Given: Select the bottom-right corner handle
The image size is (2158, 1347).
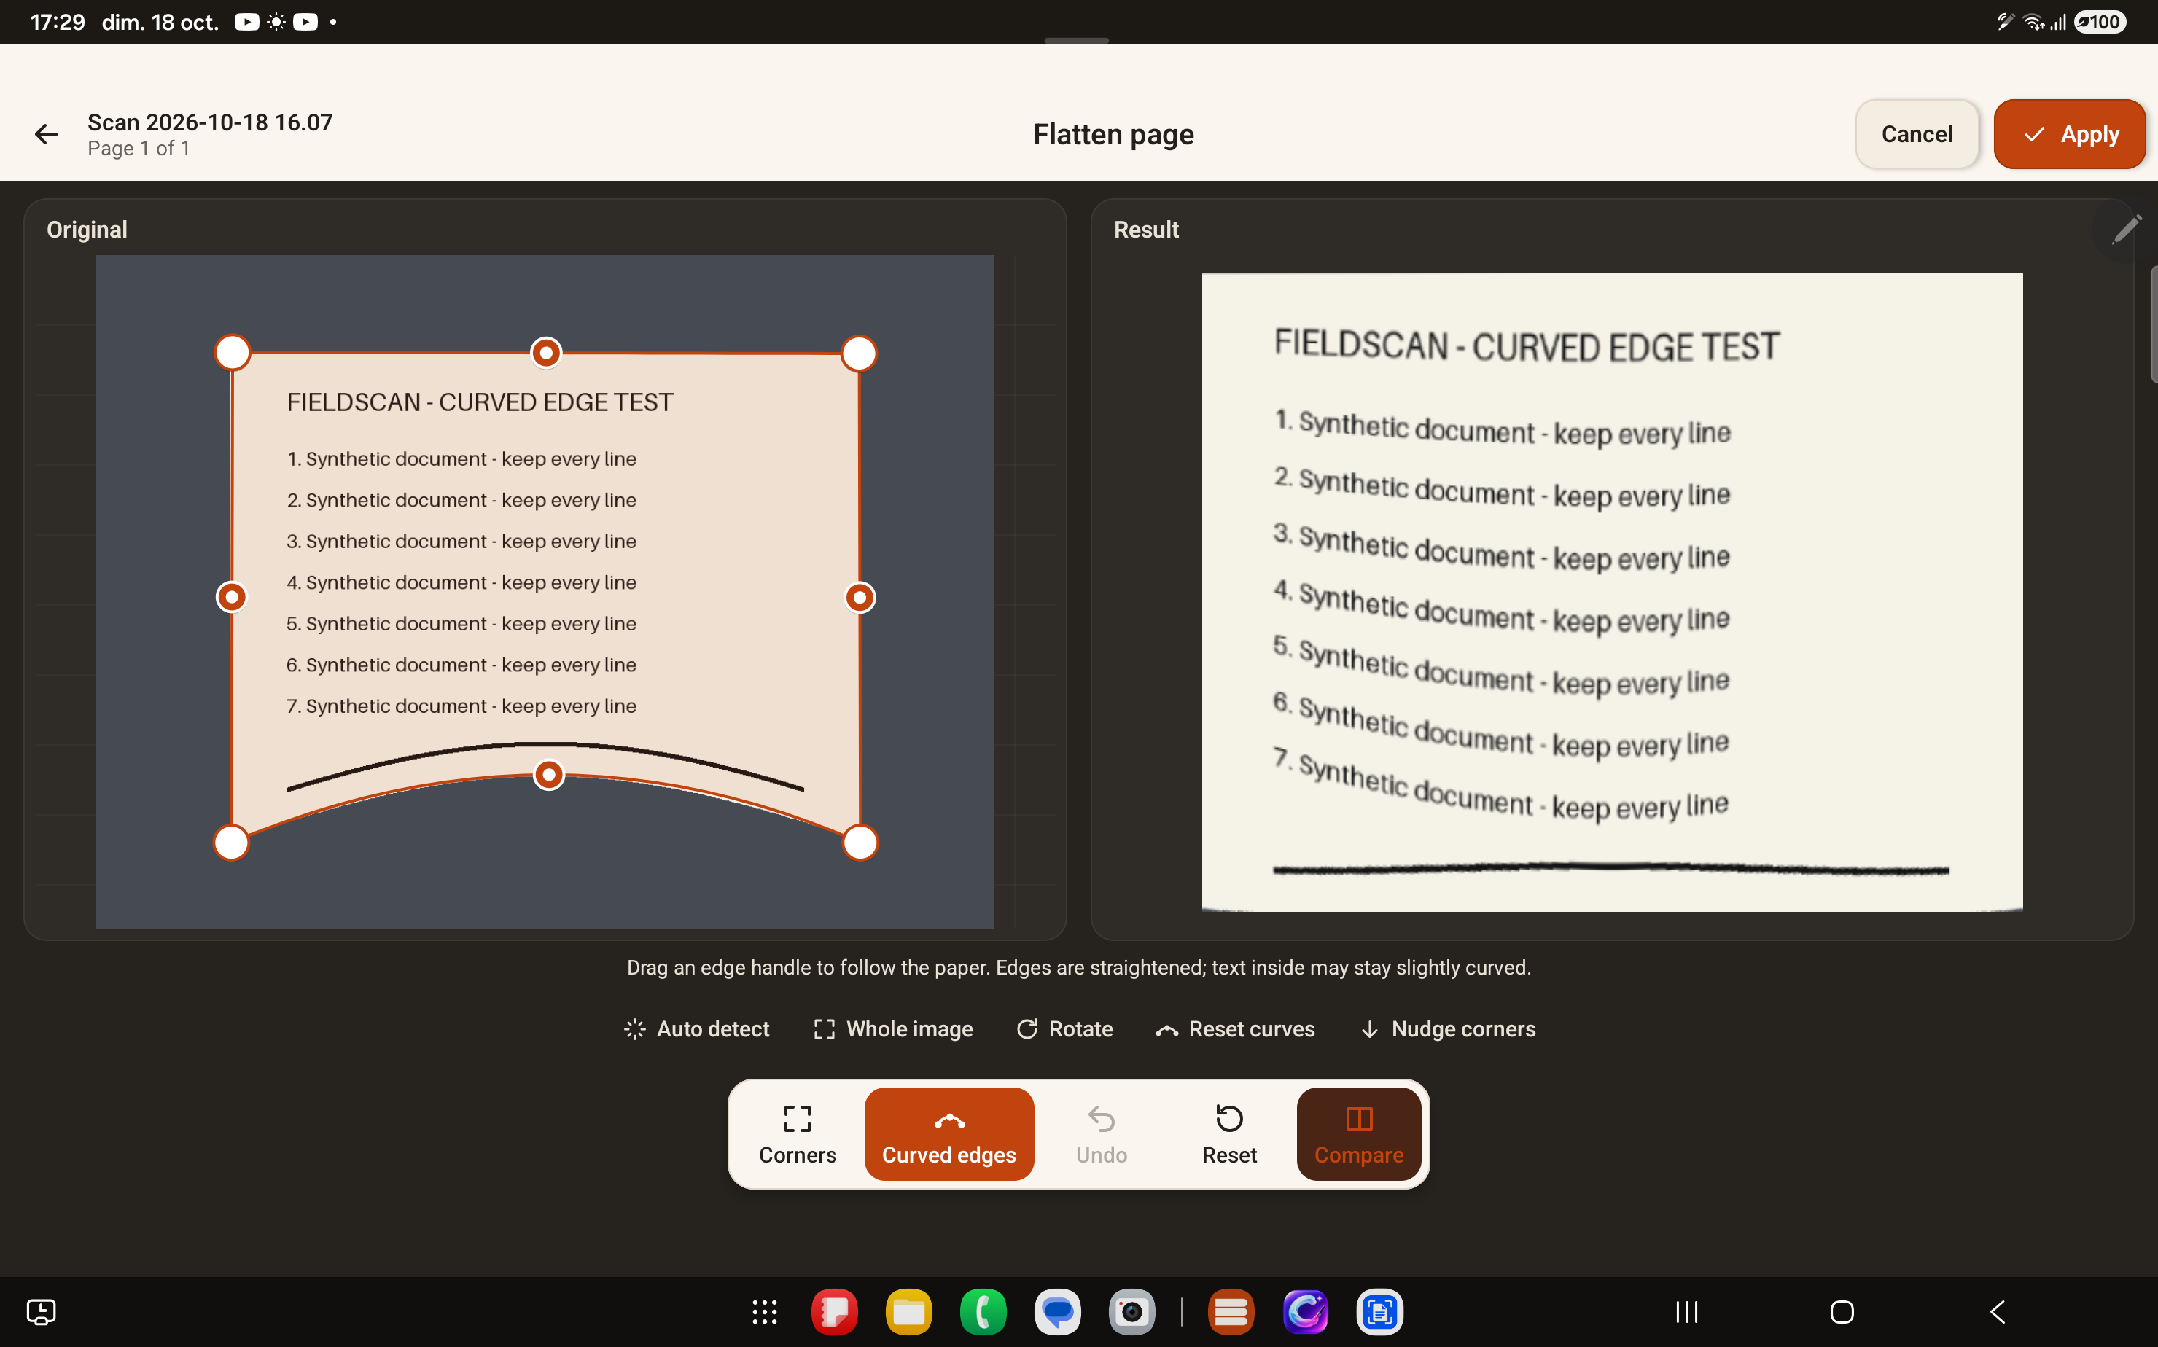Looking at the screenshot, I should (860, 842).
